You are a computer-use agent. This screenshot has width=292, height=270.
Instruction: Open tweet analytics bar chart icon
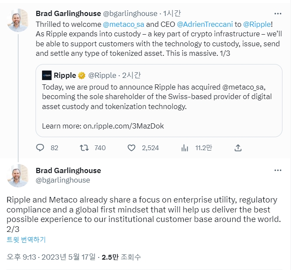point(185,148)
